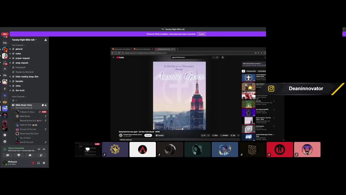
Task: Click Add a Server plus icon
Action: (5, 135)
